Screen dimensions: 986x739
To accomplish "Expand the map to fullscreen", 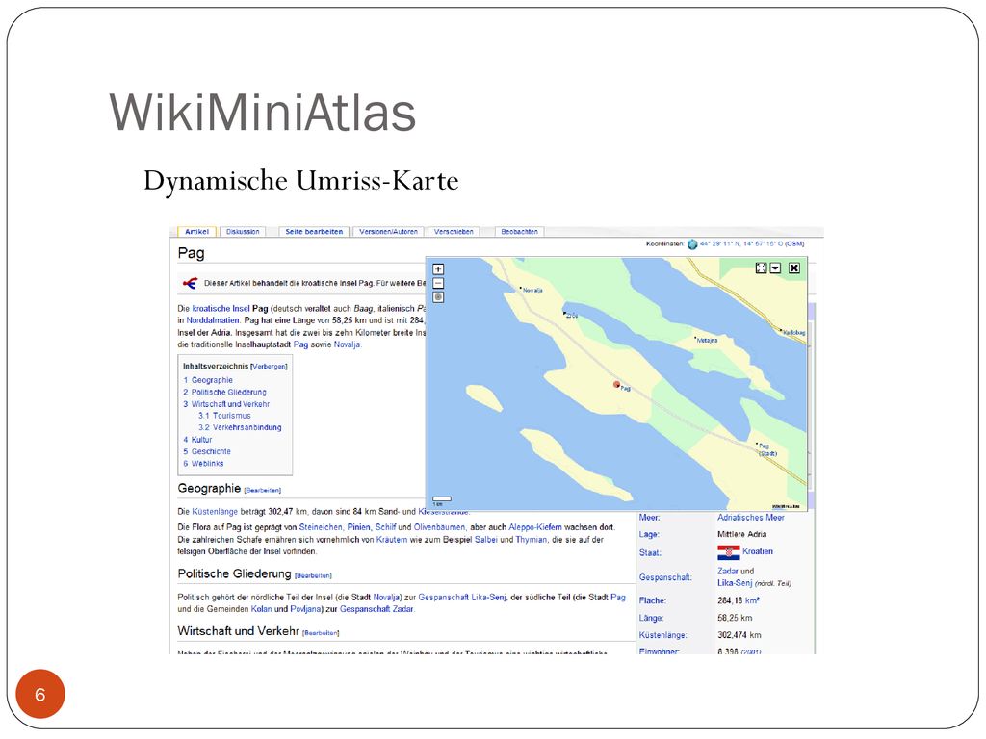I will 761,268.
